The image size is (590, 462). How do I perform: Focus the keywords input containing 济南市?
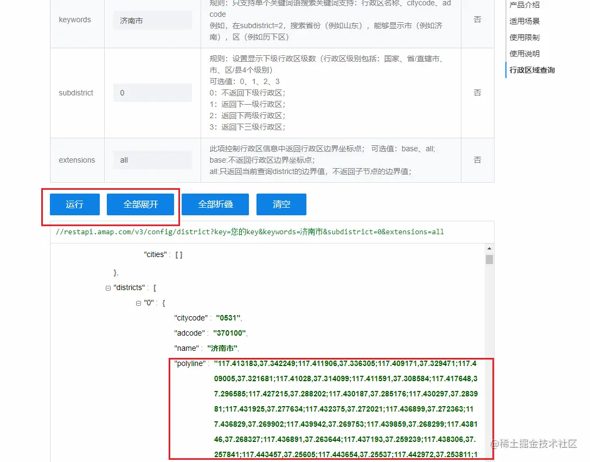pyautogui.click(x=152, y=20)
